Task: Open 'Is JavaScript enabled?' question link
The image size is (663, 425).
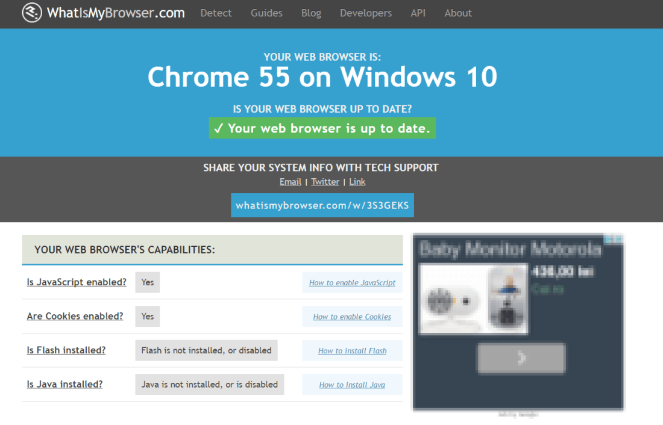Action: (x=77, y=282)
